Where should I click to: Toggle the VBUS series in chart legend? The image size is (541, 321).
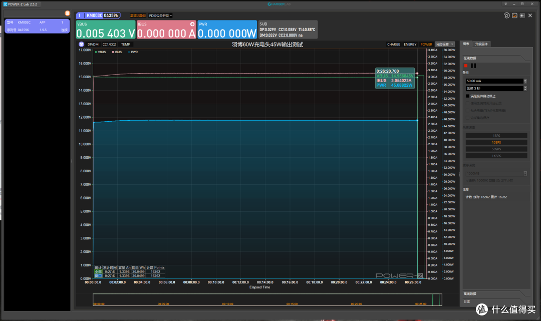pyautogui.click(x=100, y=52)
